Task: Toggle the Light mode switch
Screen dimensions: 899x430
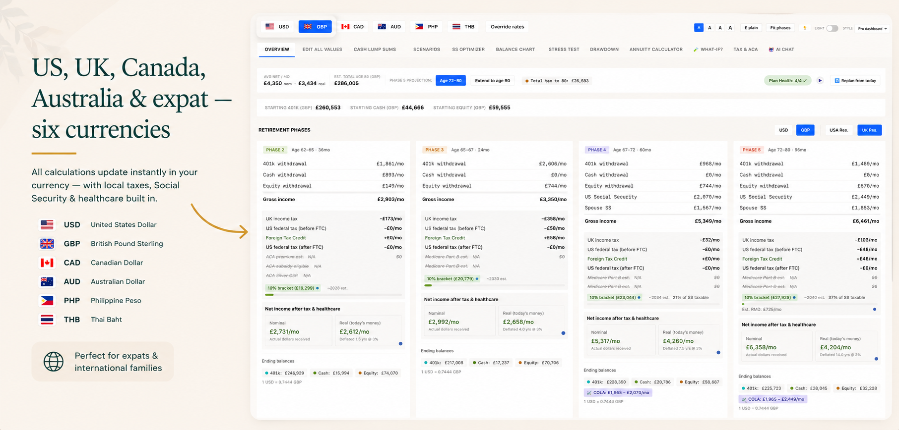Action: coord(832,28)
